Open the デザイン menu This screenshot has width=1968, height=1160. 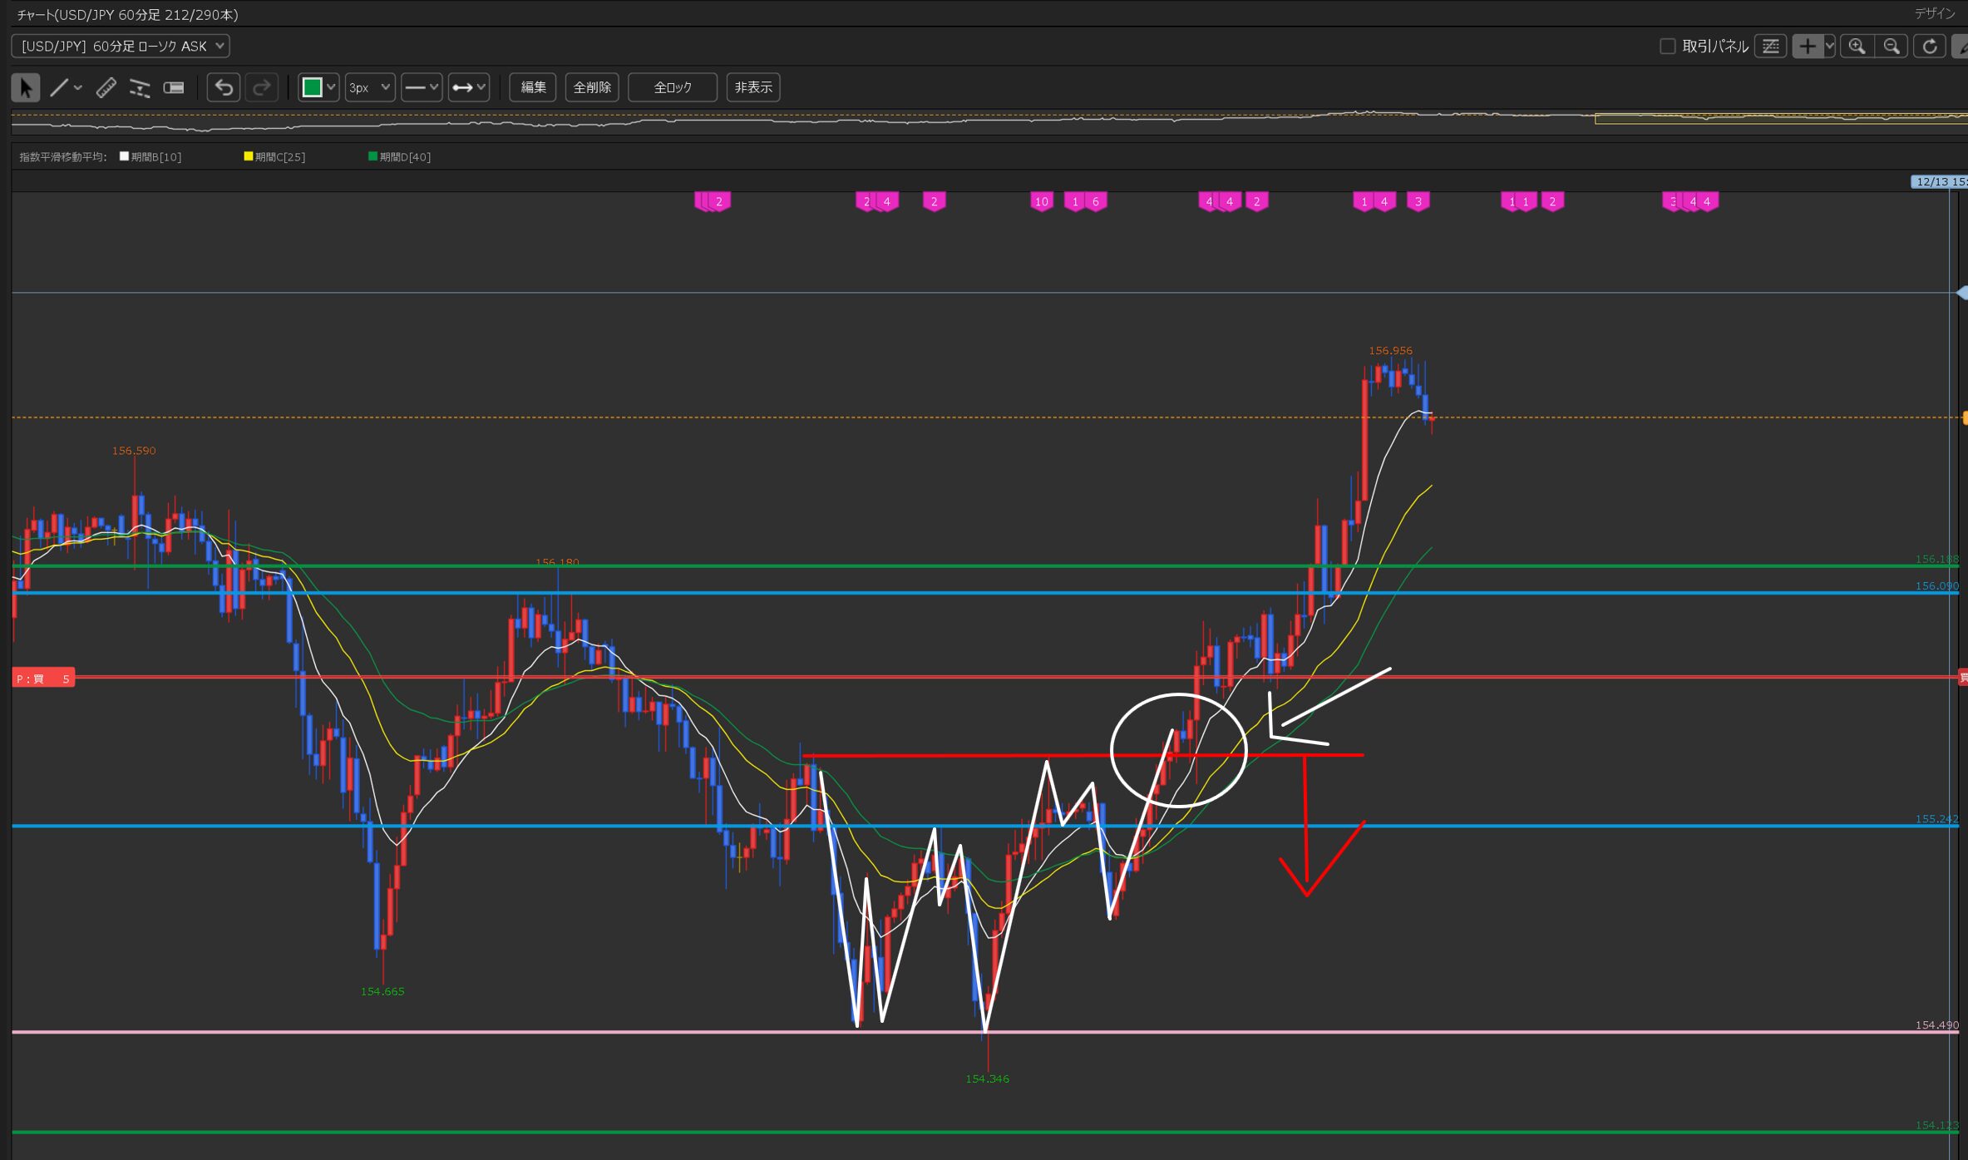(1934, 13)
